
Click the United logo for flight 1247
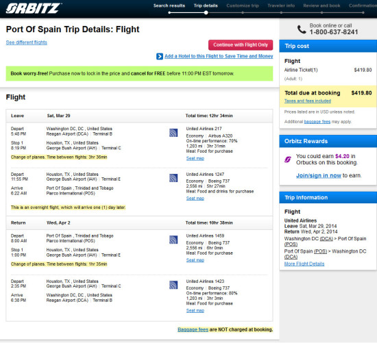point(173,178)
